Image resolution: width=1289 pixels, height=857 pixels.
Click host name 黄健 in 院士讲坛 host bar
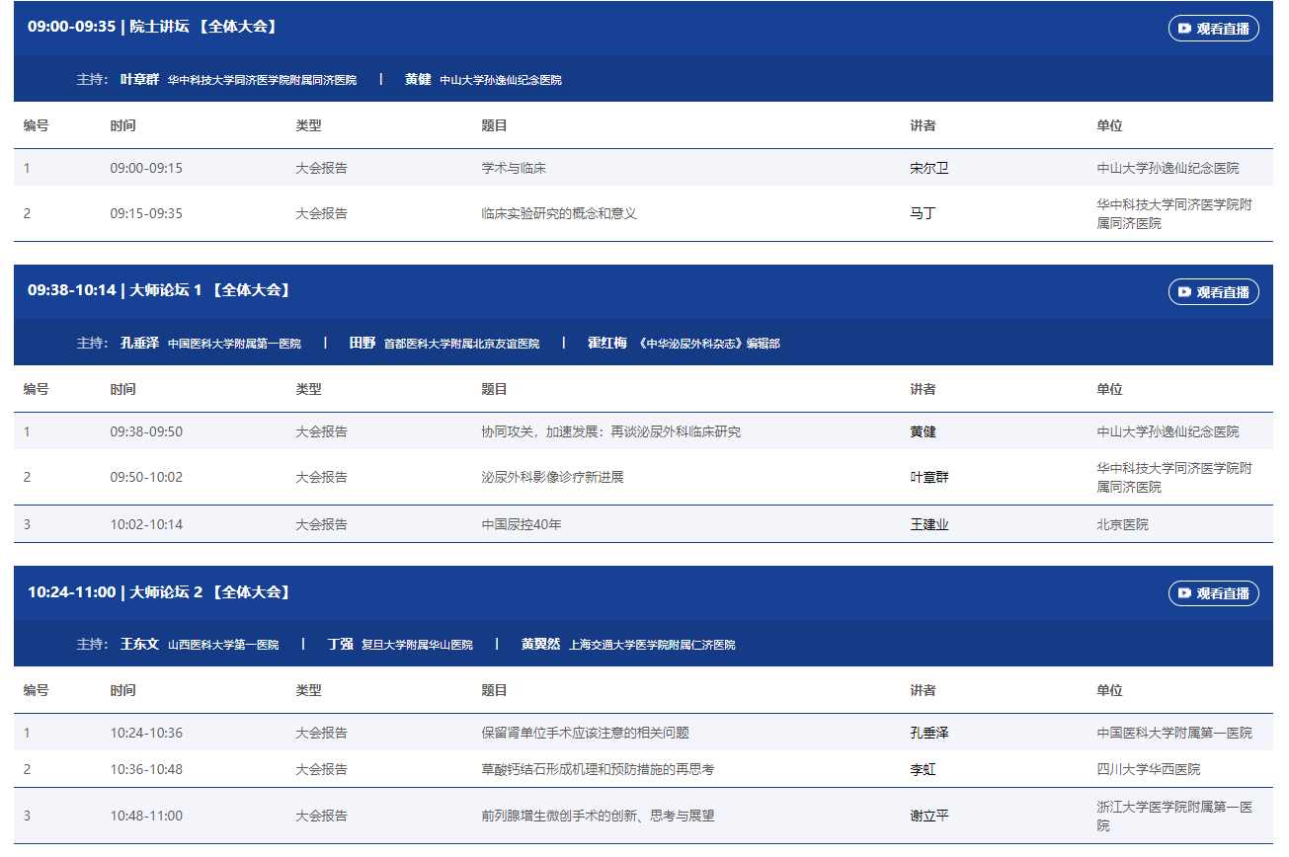coord(418,79)
